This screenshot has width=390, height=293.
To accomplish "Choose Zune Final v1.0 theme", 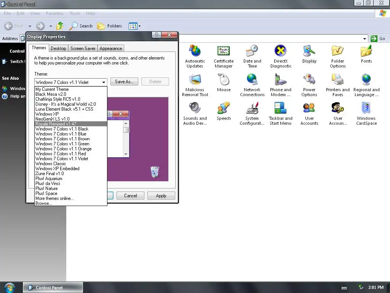I will pos(70,174).
